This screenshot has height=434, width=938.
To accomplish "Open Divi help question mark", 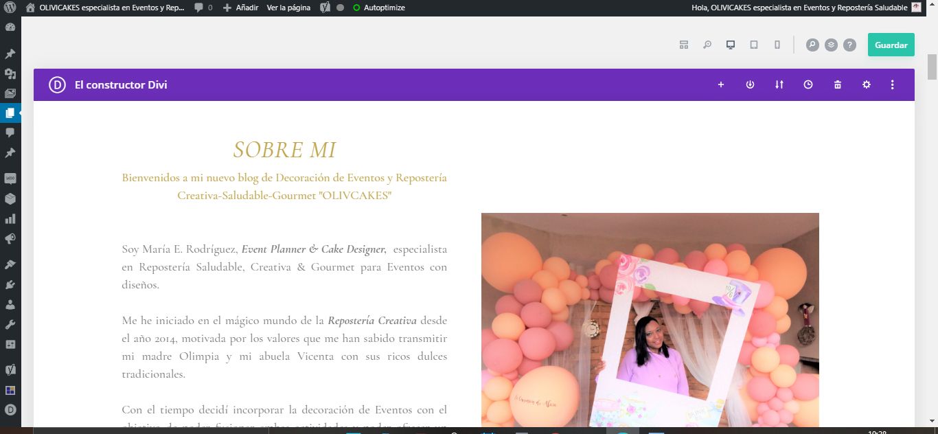I will (849, 45).
